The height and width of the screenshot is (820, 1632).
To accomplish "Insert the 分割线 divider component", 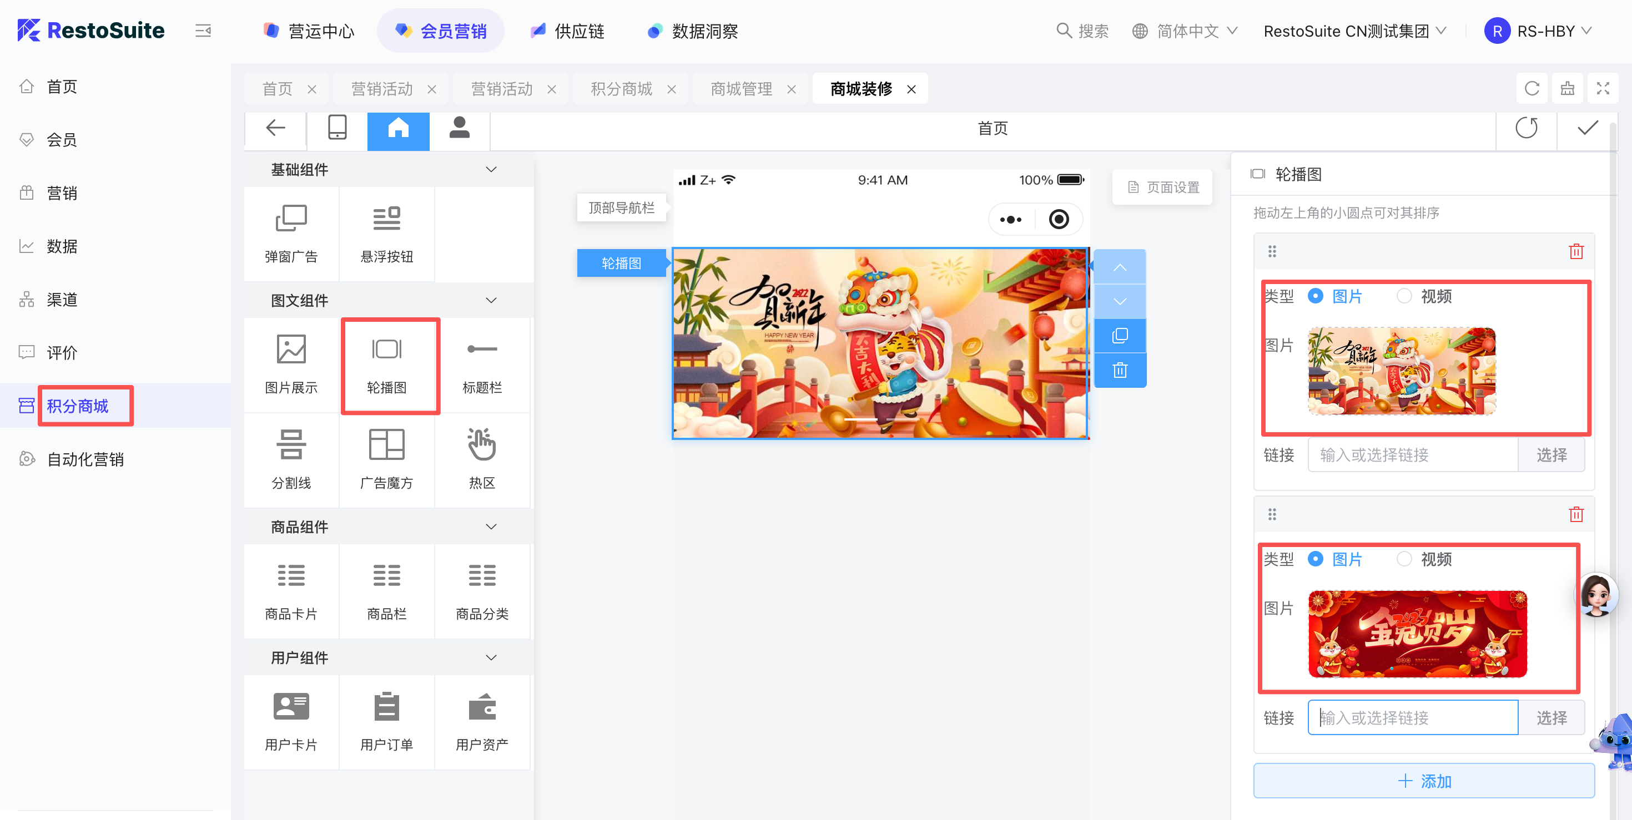I will pyautogui.click(x=291, y=458).
